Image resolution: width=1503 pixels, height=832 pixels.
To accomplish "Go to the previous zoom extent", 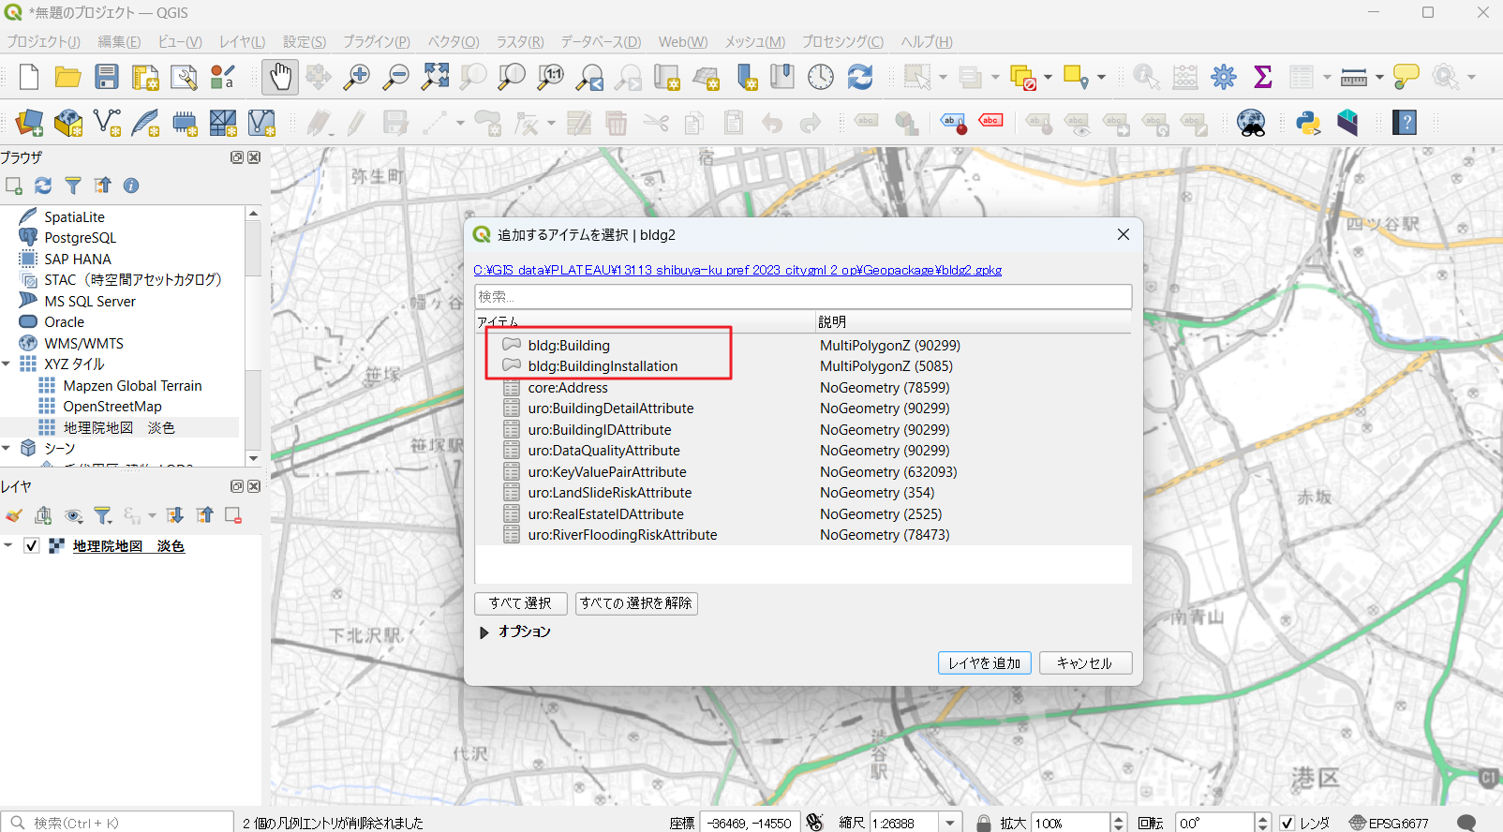I will (589, 77).
